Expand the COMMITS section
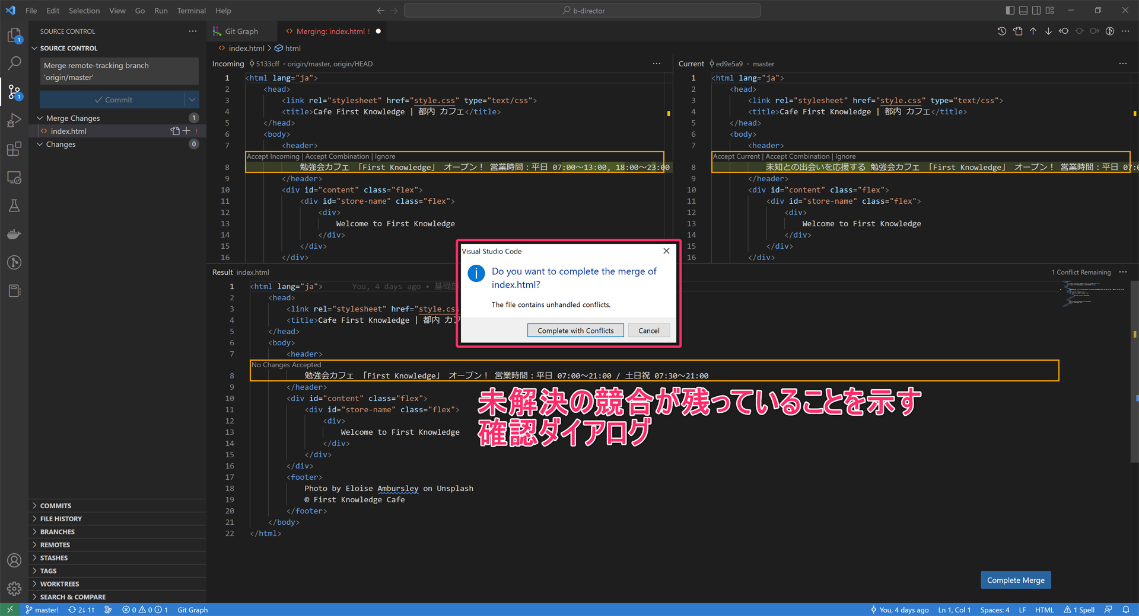The image size is (1139, 616). pos(56,505)
